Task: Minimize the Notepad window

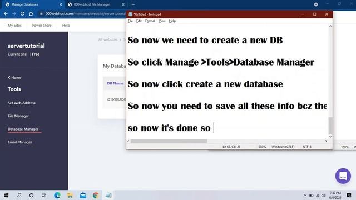Action: (303, 14)
